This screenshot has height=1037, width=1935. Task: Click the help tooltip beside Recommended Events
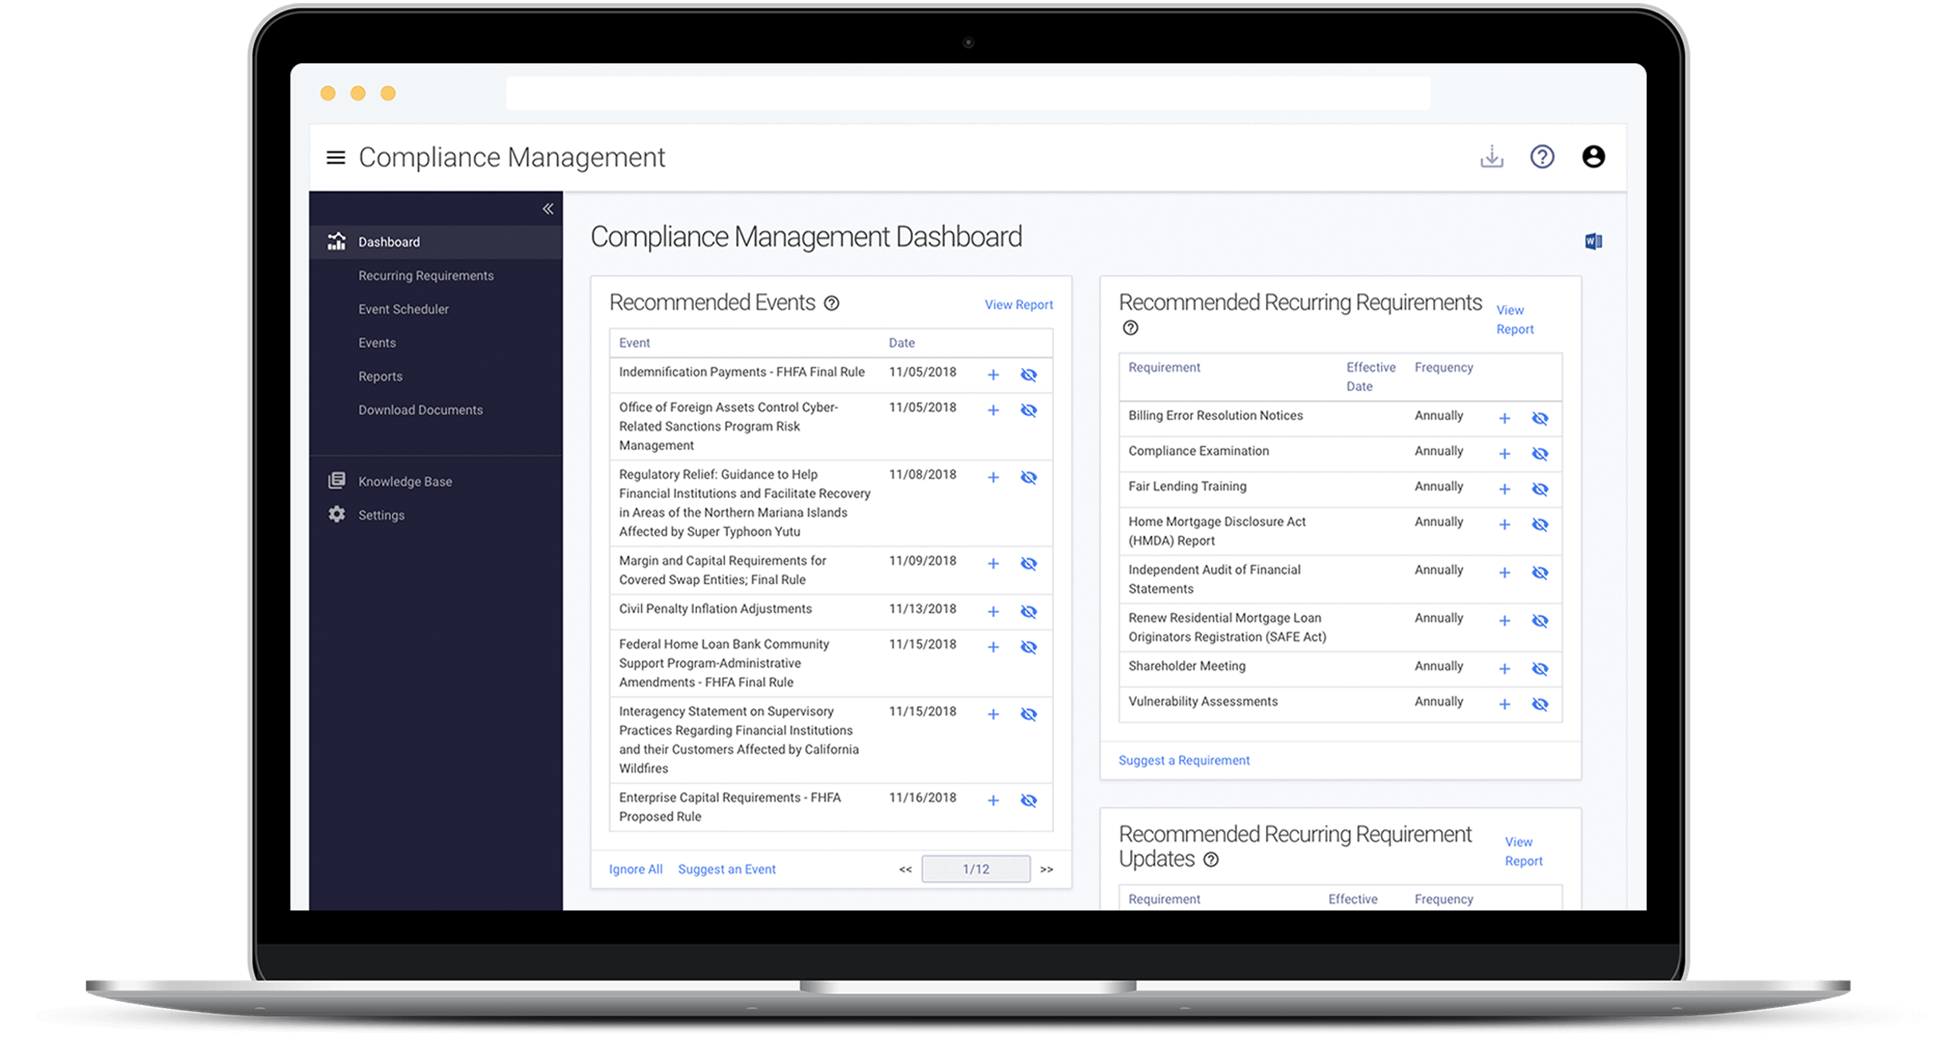click(x=833, y=303)
